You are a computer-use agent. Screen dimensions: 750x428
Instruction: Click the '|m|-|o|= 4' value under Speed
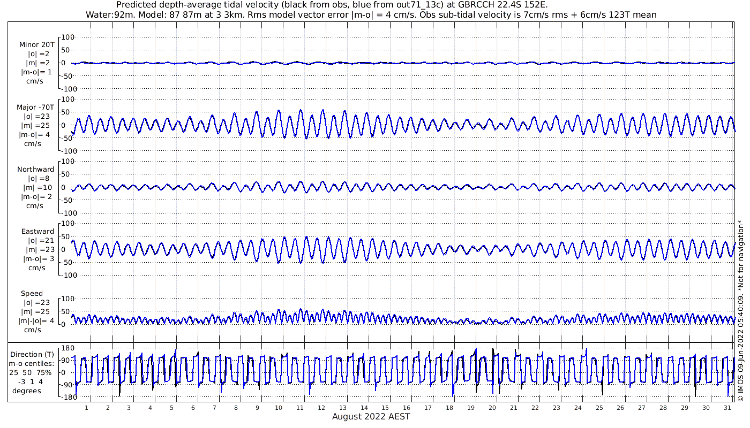pos(35,321)
